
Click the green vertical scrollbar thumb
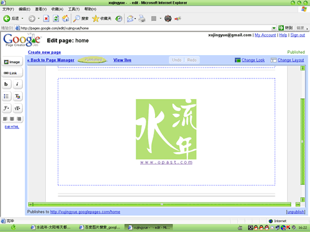(x=303, y=142)
